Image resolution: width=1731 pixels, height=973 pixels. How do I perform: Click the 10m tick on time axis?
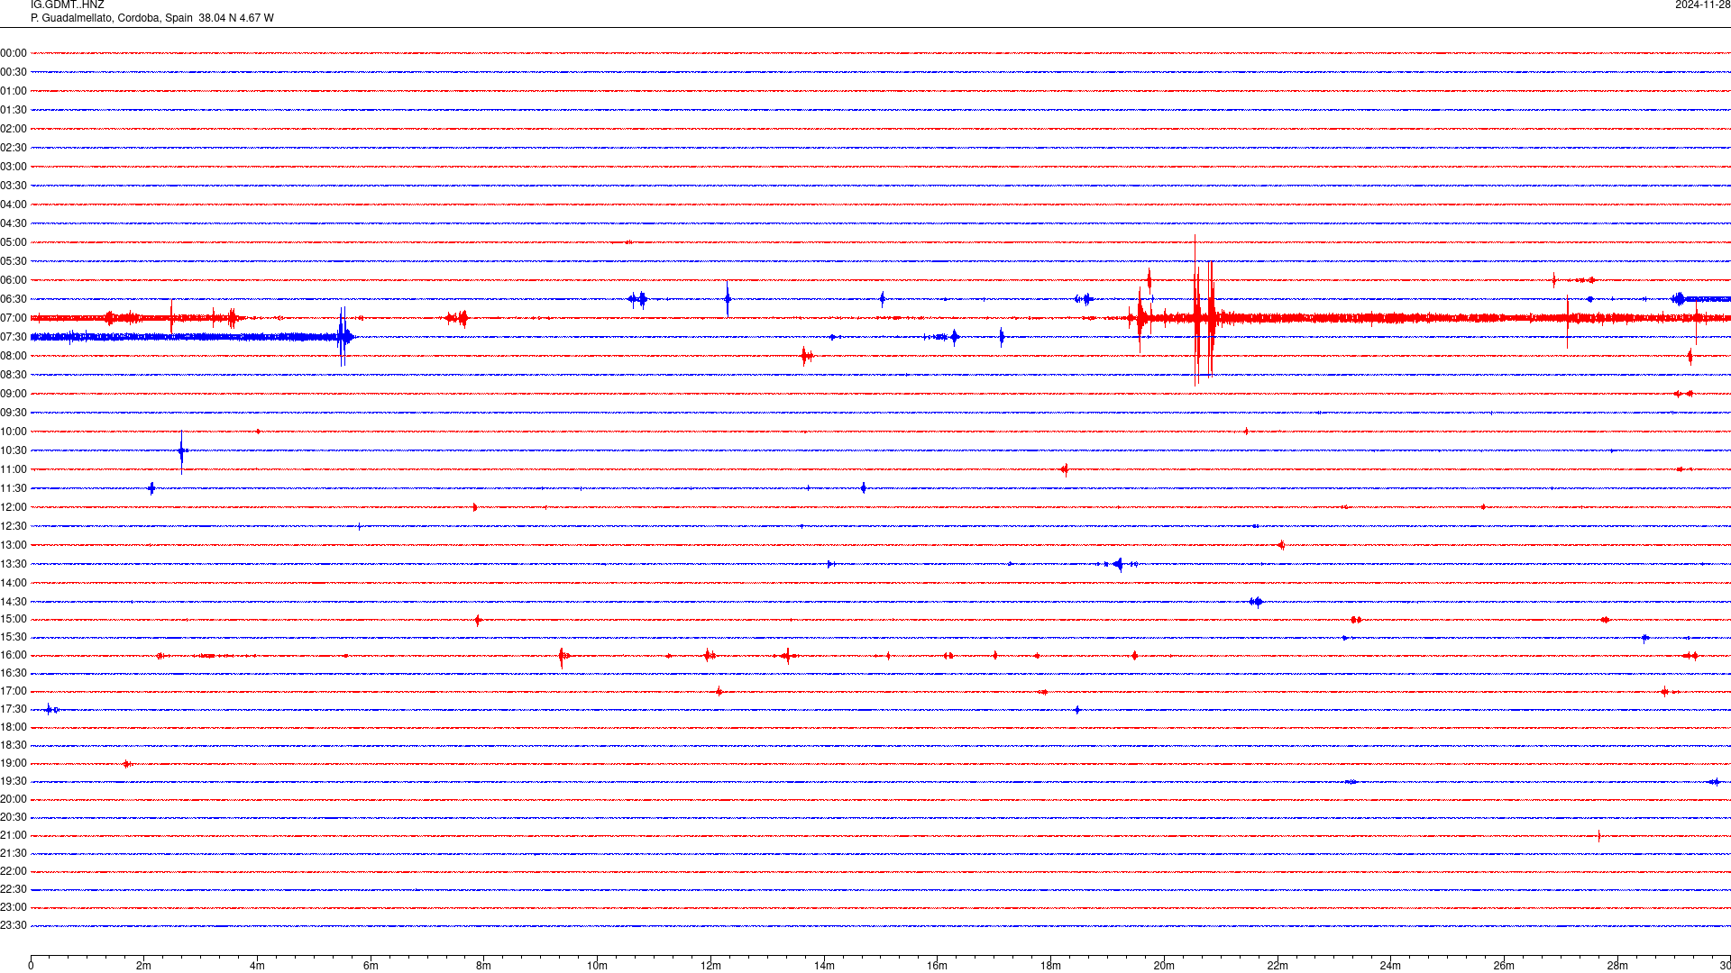tap(597, 966)
